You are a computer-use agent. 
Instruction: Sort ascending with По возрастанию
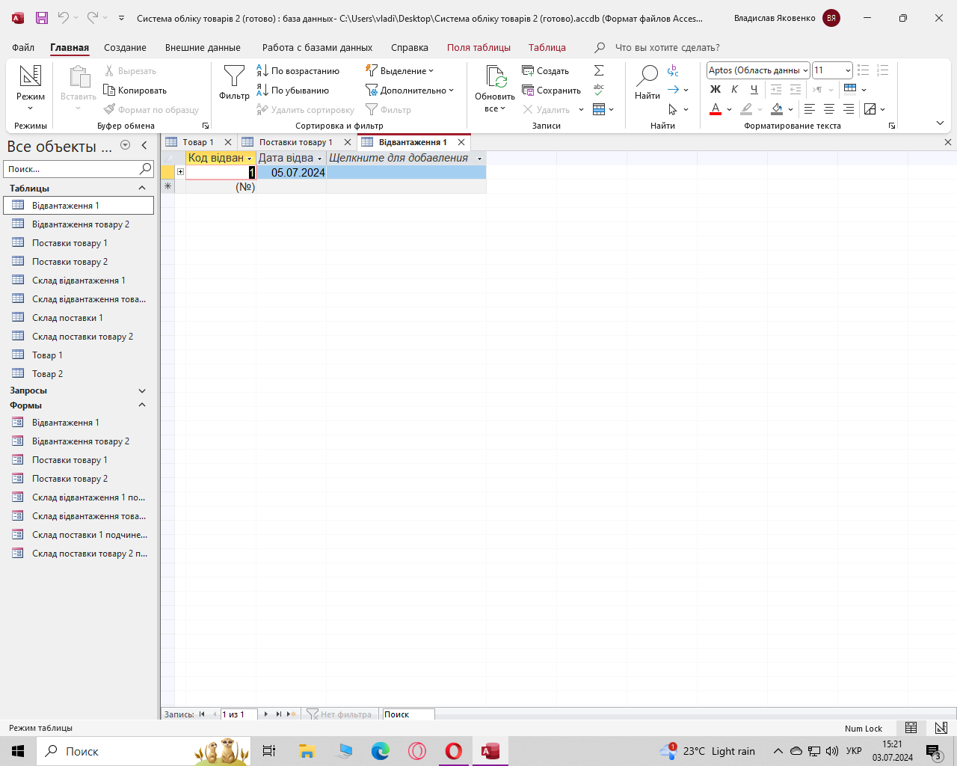tap(298, 71)
